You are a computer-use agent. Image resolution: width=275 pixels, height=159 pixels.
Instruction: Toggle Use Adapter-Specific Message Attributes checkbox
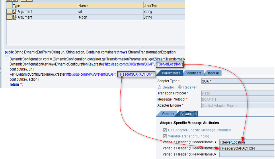coord(165,130)
